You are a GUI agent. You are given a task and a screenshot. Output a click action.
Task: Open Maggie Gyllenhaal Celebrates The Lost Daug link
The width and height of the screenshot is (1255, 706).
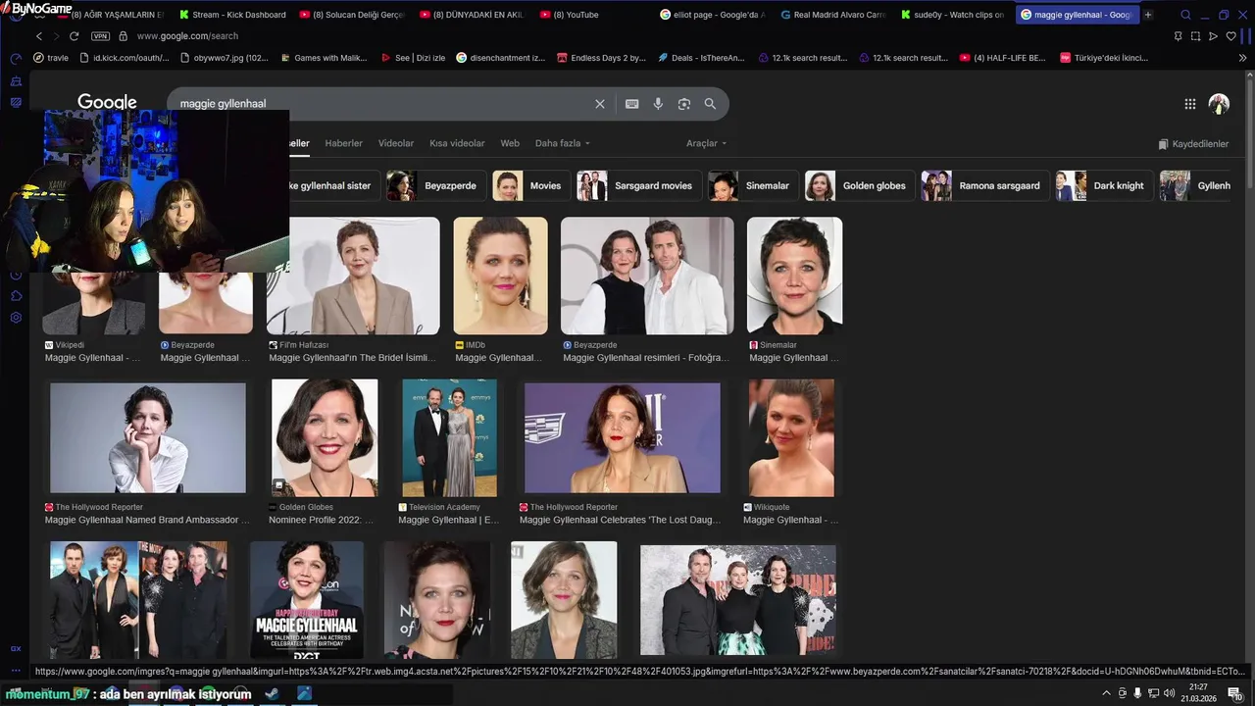pyautogui.click(x=620, y=520)
